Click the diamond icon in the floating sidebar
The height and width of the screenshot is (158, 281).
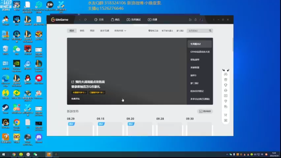click(x=226, y=101)
